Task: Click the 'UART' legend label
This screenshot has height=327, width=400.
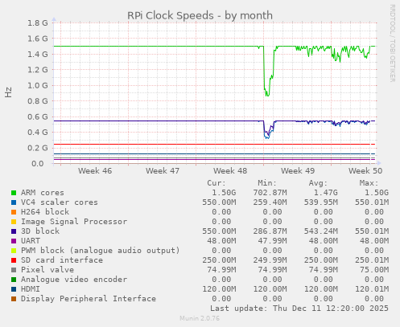Action: (x=31, y=241)
